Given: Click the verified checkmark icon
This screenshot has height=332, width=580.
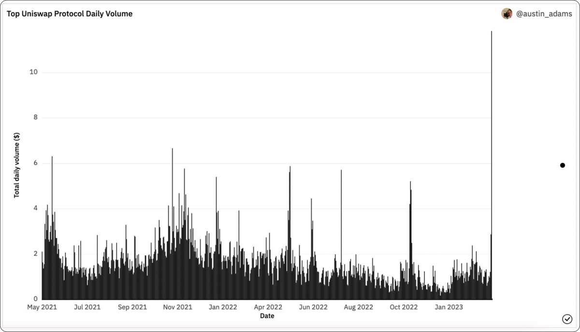Looking at the screenshot, I should [x=567, y=318].
